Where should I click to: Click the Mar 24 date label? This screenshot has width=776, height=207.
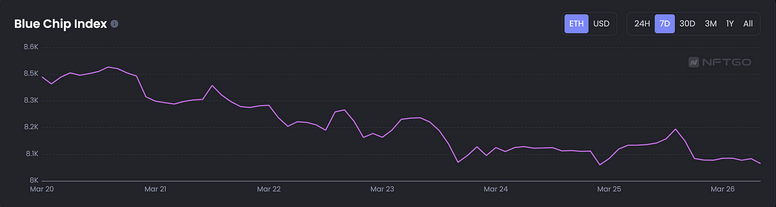(x=496, y=189)
